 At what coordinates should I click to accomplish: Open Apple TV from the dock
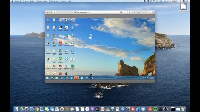pos(97,109)
